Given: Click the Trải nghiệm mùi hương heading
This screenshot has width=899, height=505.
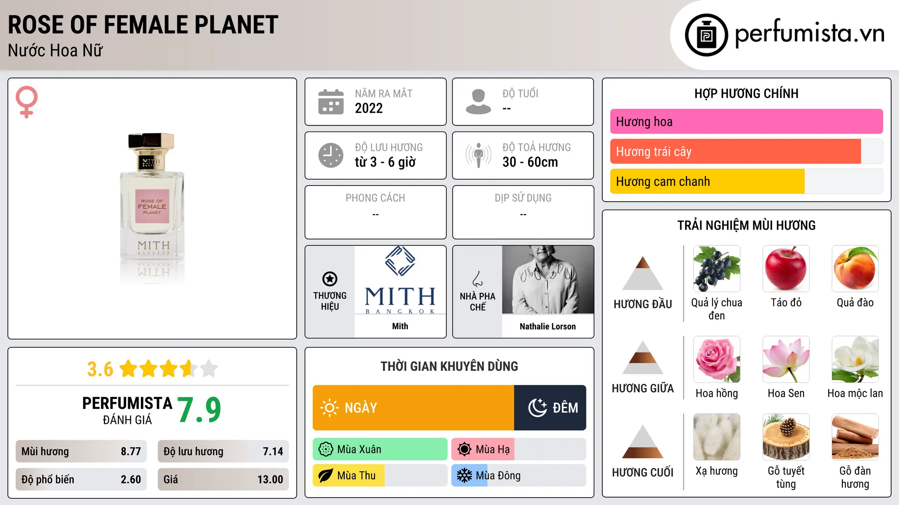Looking at the screenshot, I should [x=746, y=225].
